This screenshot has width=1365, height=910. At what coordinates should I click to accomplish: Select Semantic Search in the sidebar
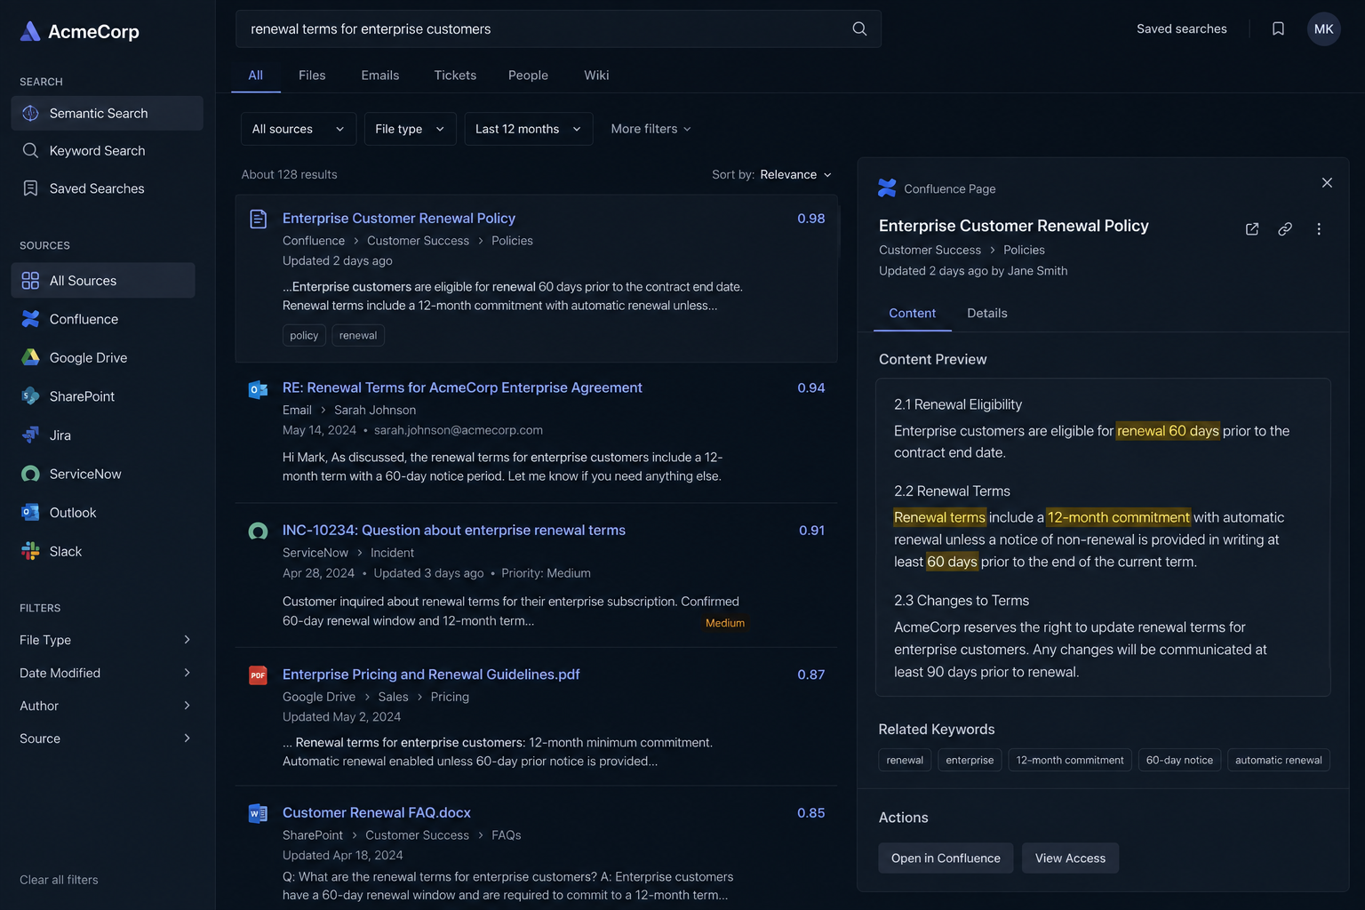(x=107, y=113)
